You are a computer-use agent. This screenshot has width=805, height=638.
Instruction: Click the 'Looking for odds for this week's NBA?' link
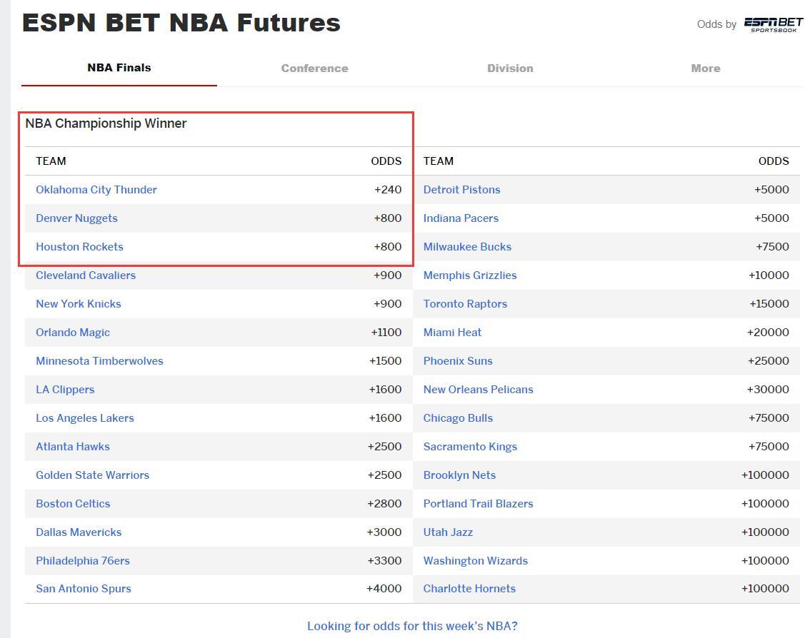tap(412, 626)
